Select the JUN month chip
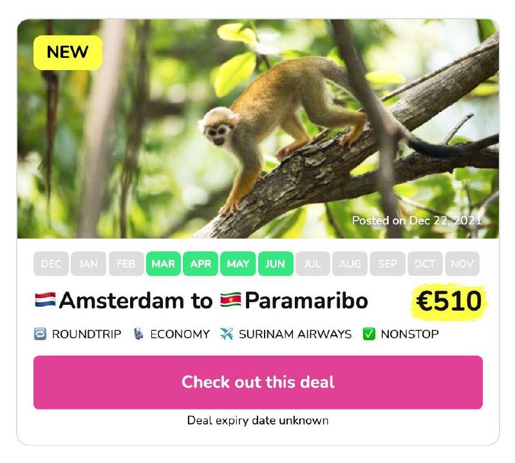This screenshot has height=463, width=515. click(x=276, y=264)
